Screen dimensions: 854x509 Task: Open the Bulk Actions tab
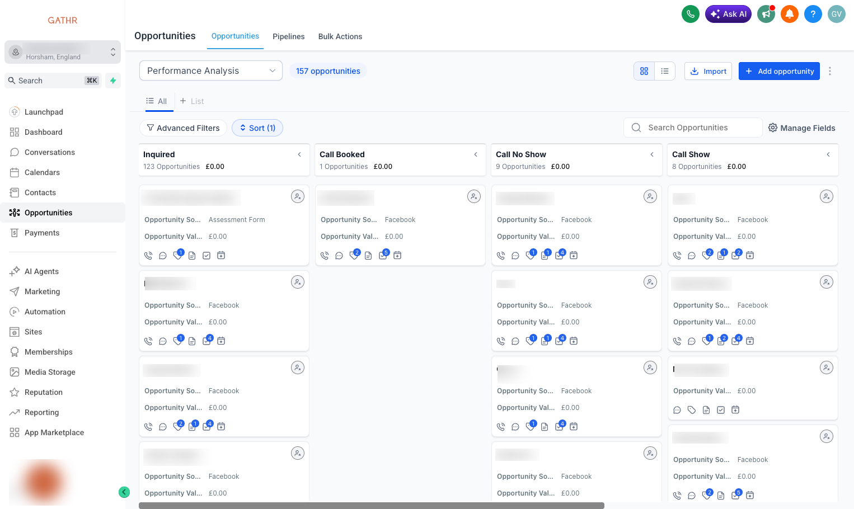click(340, 36)
